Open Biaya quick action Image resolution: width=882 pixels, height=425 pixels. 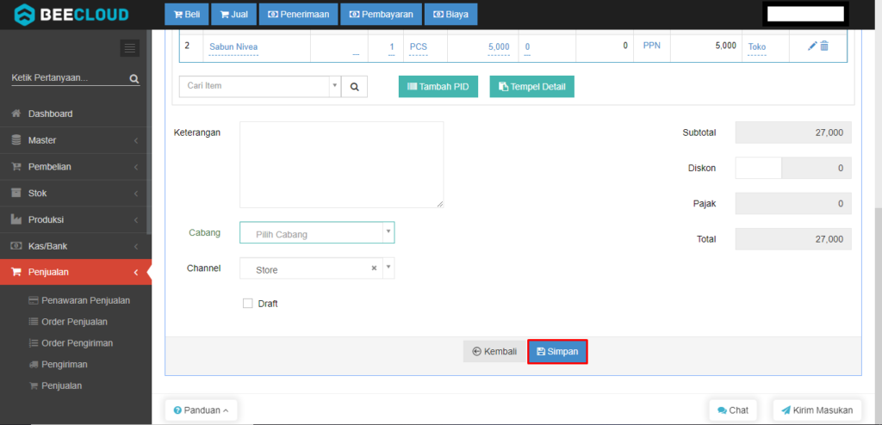click(x=450, y=15)
